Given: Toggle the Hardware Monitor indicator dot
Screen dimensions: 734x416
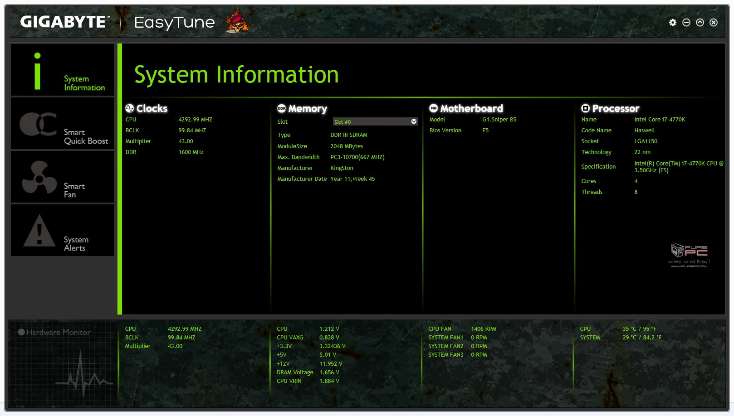Looking at the screenshot, I should (x=21, y=332).
